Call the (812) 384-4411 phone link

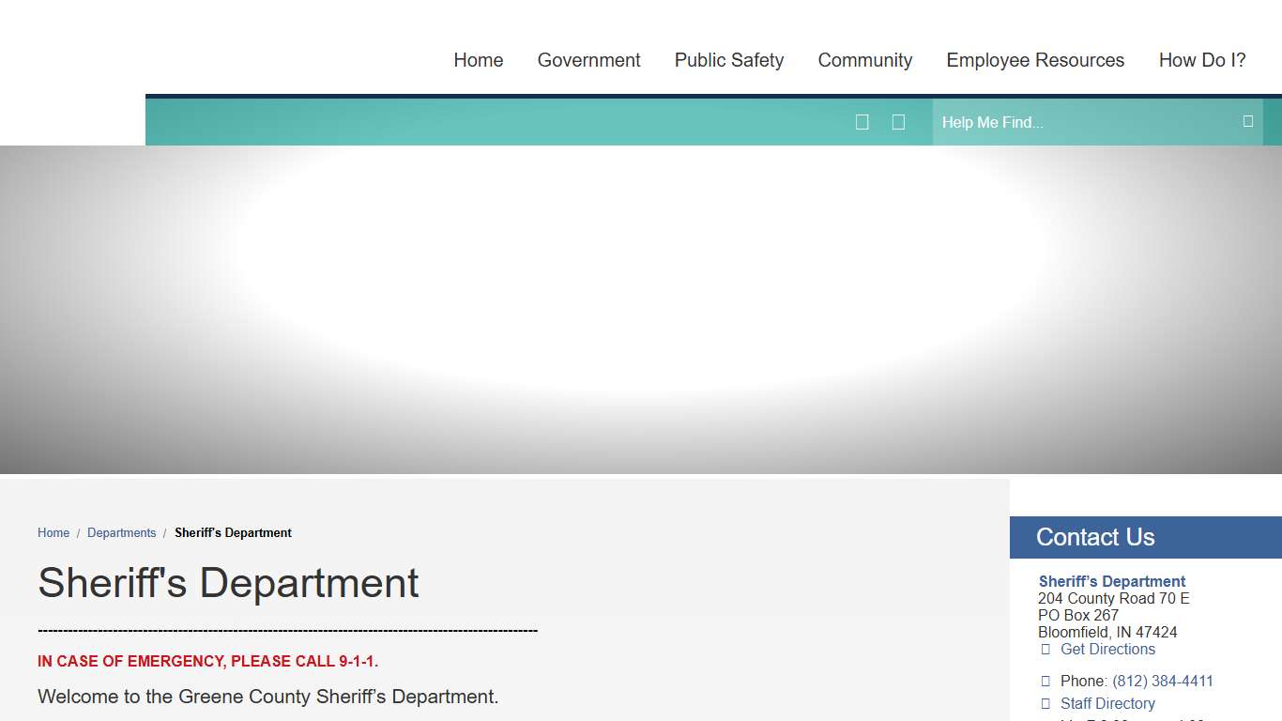pos(1162,682)
